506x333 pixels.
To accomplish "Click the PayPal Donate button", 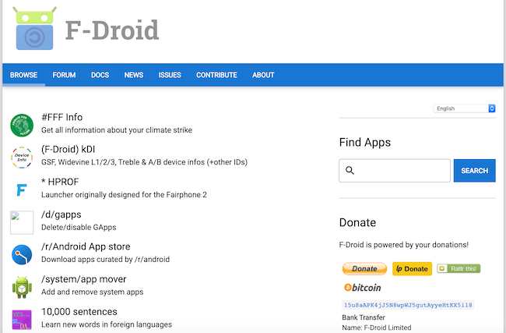I will pos(364,269).
